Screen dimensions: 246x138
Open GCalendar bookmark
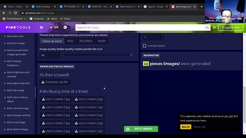[37, 19]
